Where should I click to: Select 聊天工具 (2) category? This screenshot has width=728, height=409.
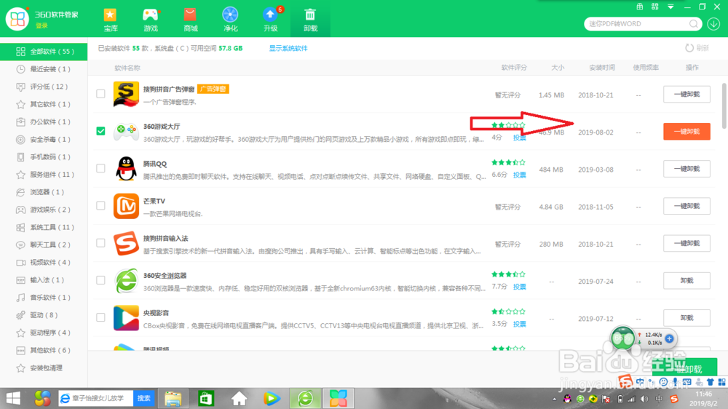coord(44,245)
